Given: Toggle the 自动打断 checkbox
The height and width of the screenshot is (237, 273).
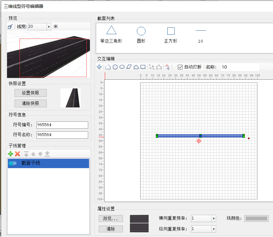Looking at the screenshot, I should tap(180, 67).
